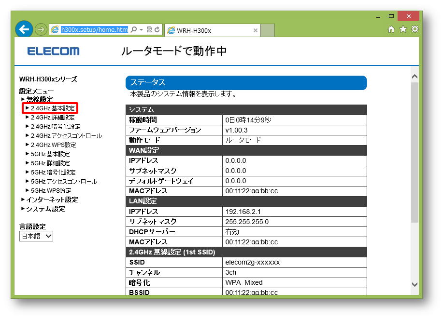Viewport: 443px width, 319px height.
Task: Click 動作モード value ルータモード
Action: (x=243, y=140)
